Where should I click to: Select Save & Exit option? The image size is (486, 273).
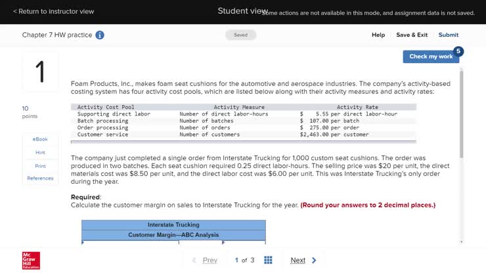click(412, 35)
